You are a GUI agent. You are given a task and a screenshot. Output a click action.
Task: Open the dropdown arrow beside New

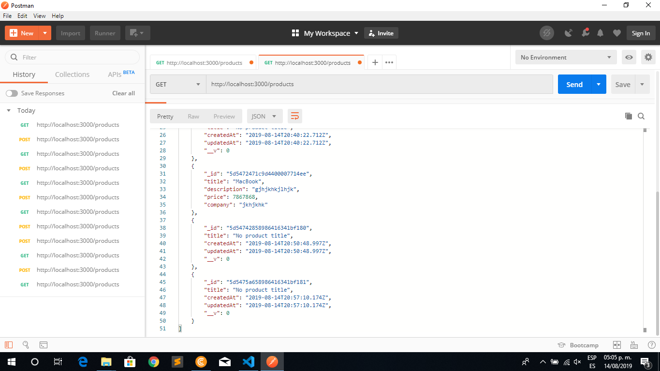pyautogui.click(x=45, y=33)
